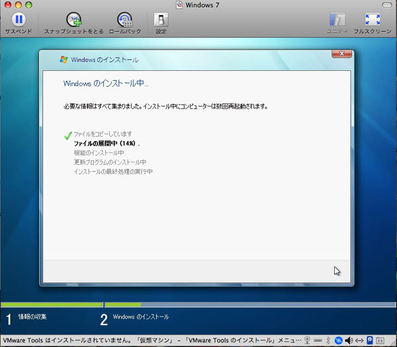Viewport: 397px width, 347px height.
Task: Take a snapshot using the camera toolbar icon
Action: pyautogui.click(x=74, y=20)
